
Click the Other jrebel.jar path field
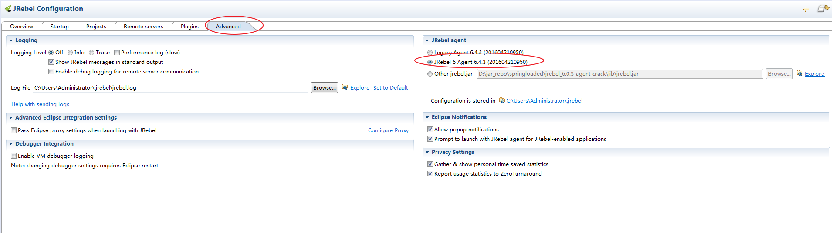point(620,74)
